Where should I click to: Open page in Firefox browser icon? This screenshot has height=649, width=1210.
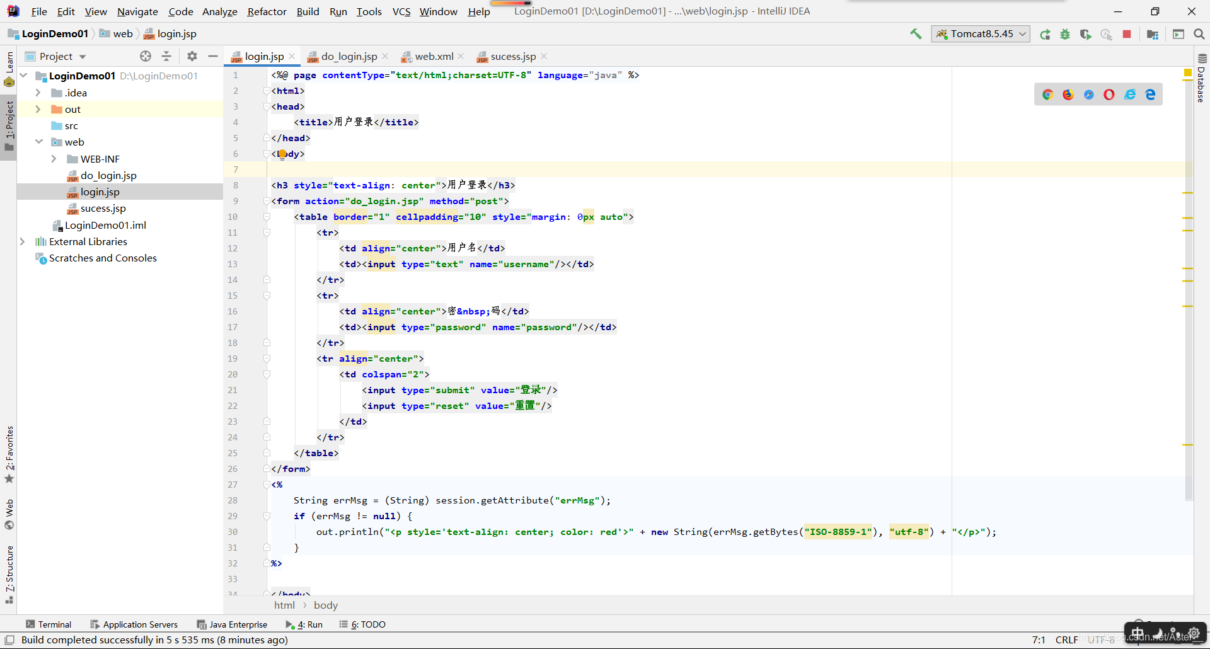pos(1068,95)
